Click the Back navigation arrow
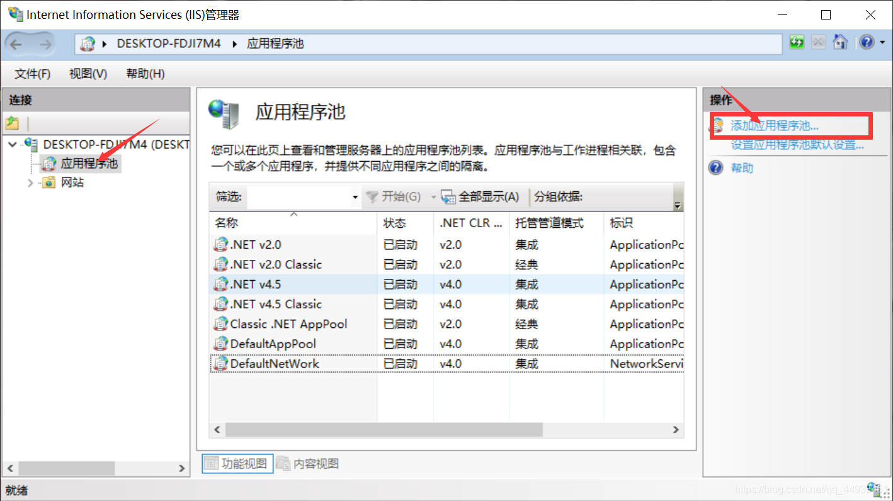This screenshot has width=893, height=501. [16, 43]
